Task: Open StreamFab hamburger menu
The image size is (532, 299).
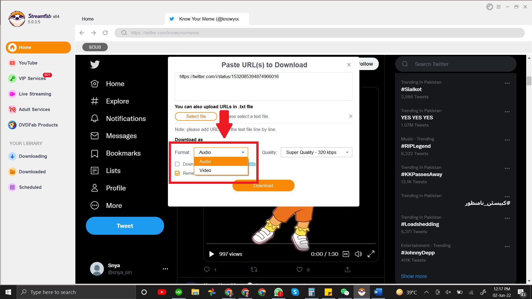Action: click(498, 7)
